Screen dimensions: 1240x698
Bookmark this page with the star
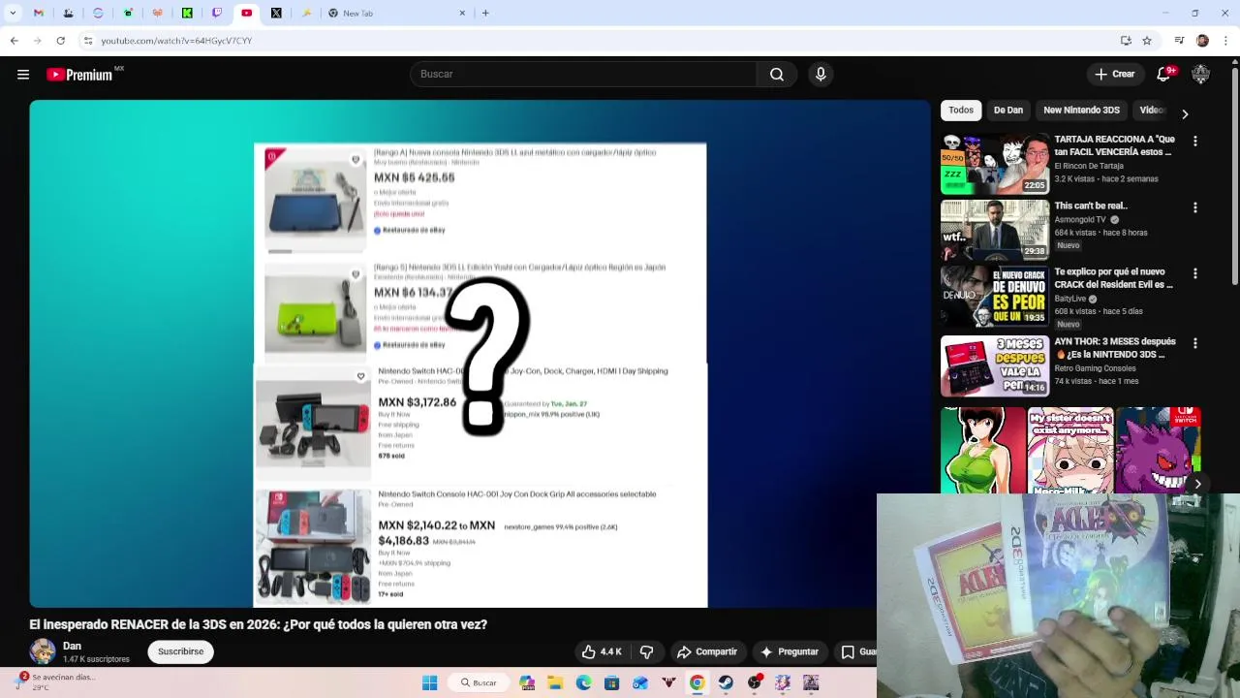(1147, 41)
